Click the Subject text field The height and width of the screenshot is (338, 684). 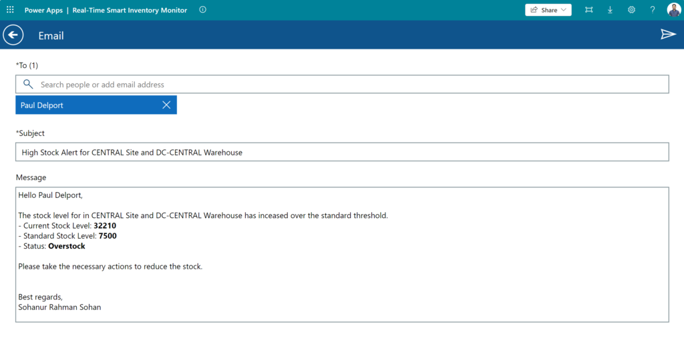tap(342, 152)
